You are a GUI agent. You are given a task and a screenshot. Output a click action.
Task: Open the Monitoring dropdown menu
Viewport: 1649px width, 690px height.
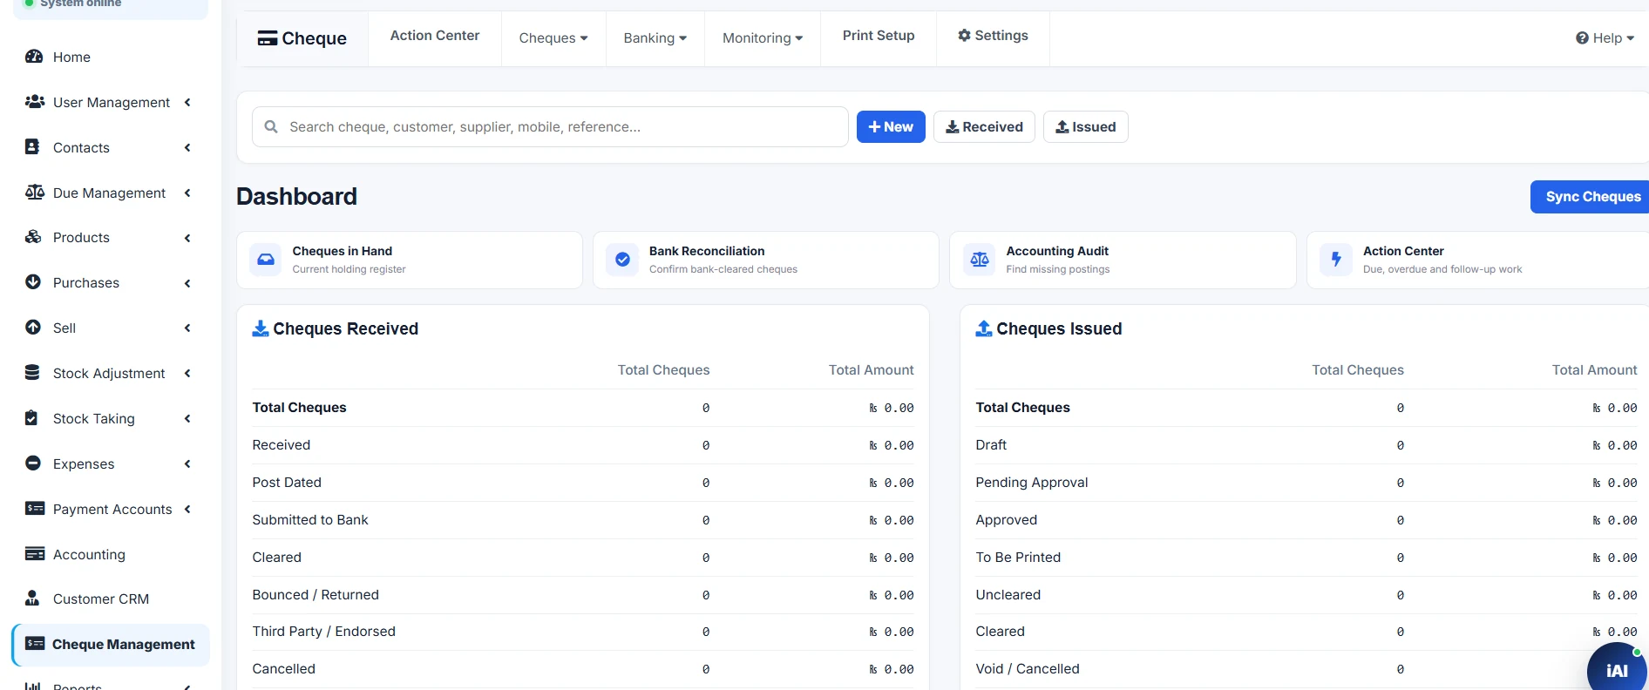pos(763,38)
